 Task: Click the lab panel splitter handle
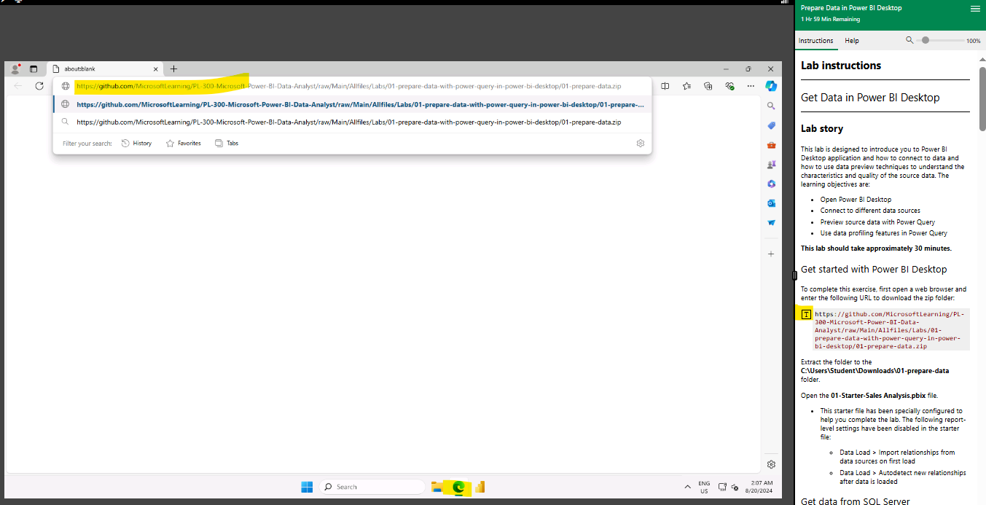(795, 275)
